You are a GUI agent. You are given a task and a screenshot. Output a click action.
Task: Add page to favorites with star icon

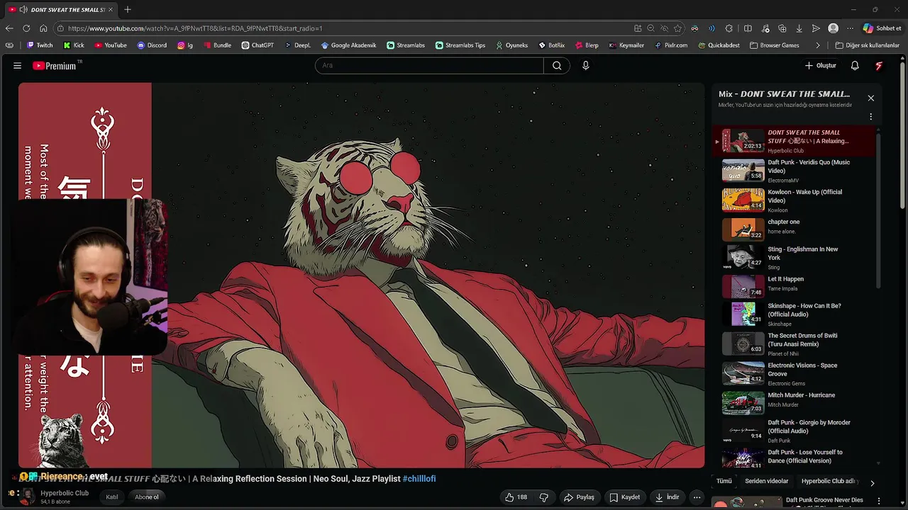point(677,28)
